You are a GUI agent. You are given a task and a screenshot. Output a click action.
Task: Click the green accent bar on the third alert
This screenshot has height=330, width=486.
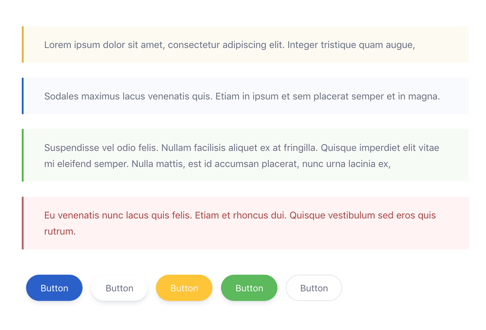coord(22,155)
